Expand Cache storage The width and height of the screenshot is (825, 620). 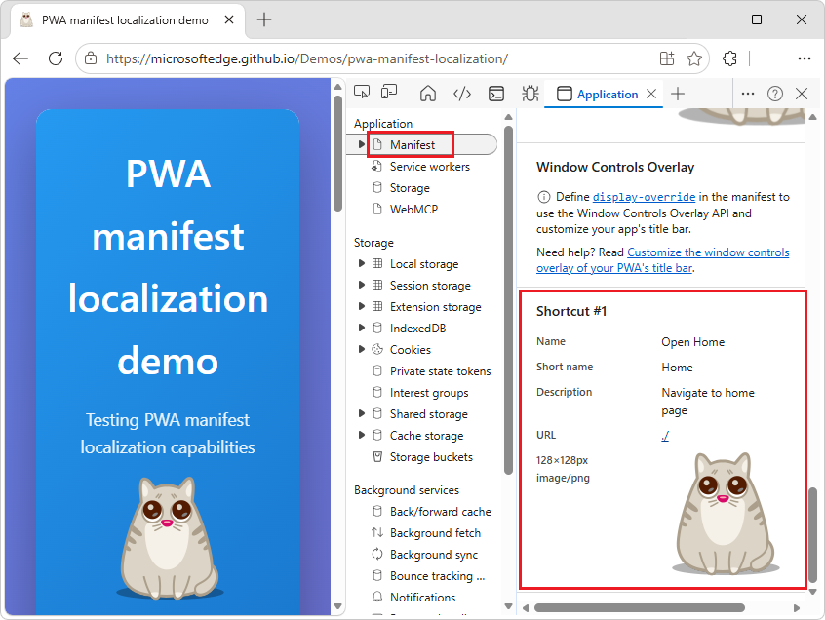(361, 436)
